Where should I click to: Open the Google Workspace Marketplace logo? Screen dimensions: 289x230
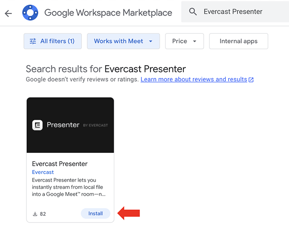click(x=30, y=13)
